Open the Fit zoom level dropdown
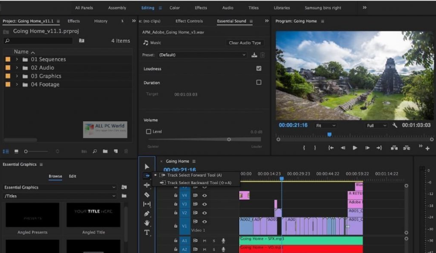This screenshot has width=436, height=253. pyautogui.click(x=326, y=125)
